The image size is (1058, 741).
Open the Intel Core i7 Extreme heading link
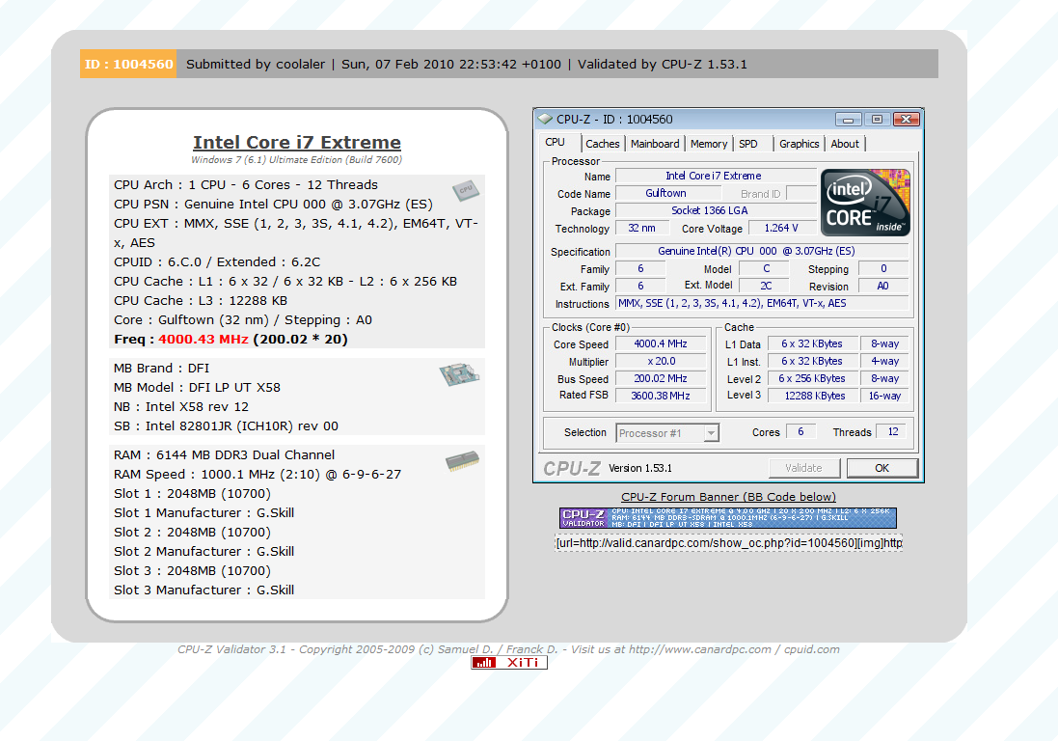(297, 143)
